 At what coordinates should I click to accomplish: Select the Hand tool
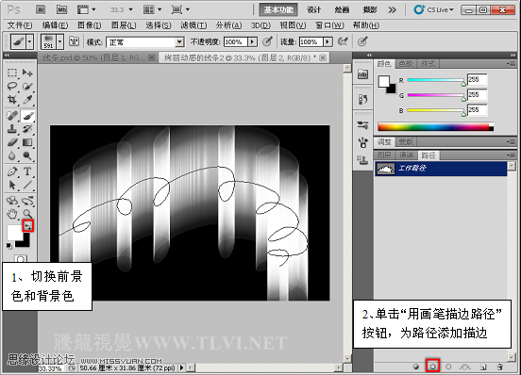(12, 214)
